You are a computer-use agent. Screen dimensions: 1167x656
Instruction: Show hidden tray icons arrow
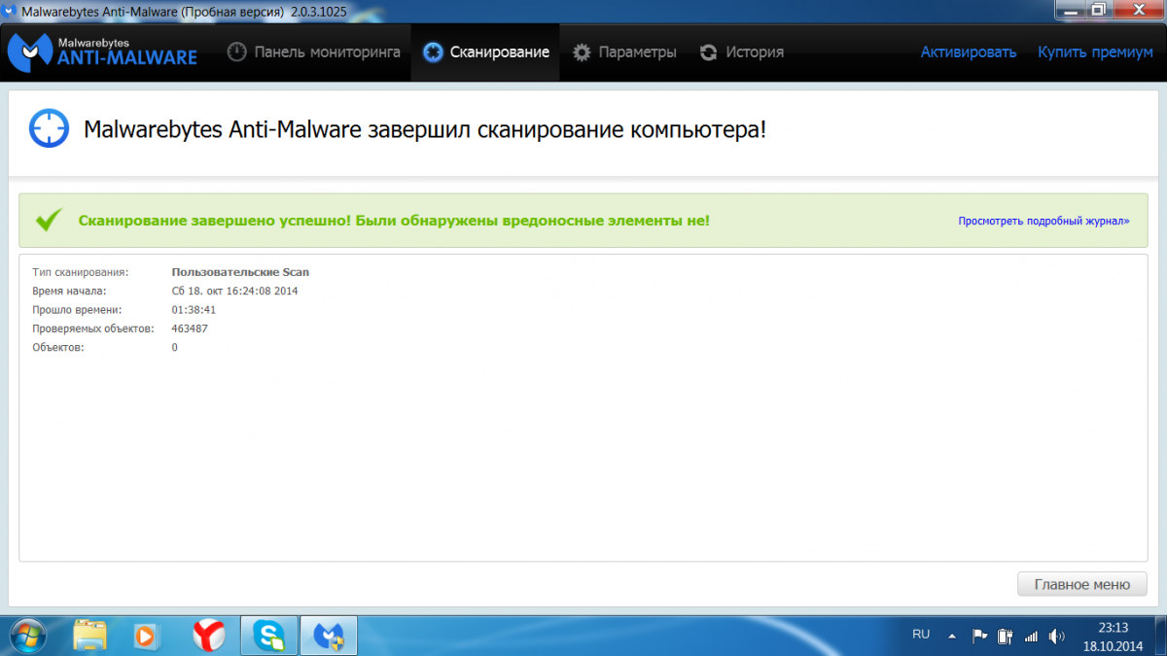tap(953, 636)
